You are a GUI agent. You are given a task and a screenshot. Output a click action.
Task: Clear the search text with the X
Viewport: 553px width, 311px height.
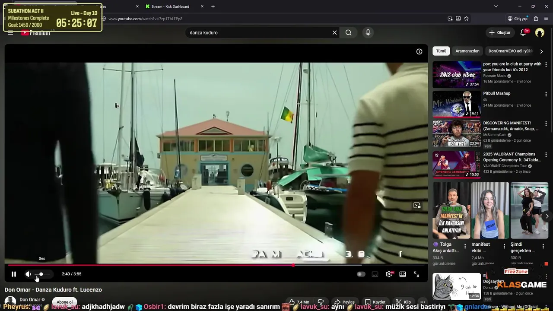(334, 32)
